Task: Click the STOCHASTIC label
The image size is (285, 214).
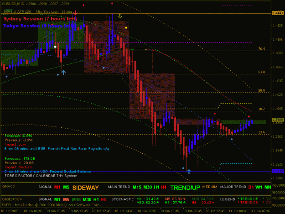Action: (x=123, y=199)
